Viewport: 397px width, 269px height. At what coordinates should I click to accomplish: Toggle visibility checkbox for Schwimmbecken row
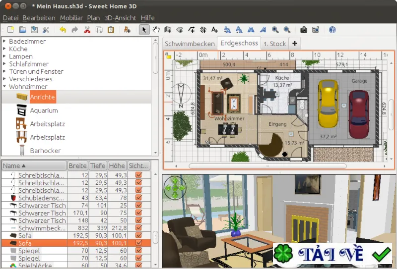[138, 228]
